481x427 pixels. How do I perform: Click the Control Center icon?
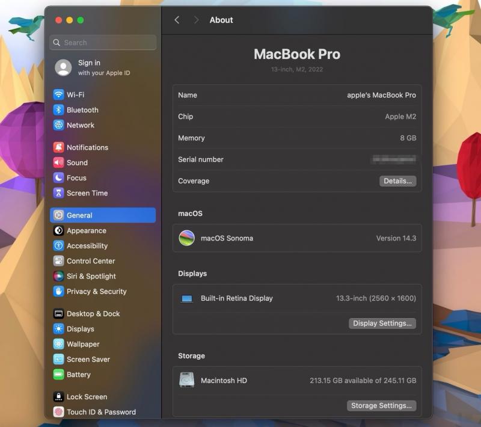tap(58, 261)
